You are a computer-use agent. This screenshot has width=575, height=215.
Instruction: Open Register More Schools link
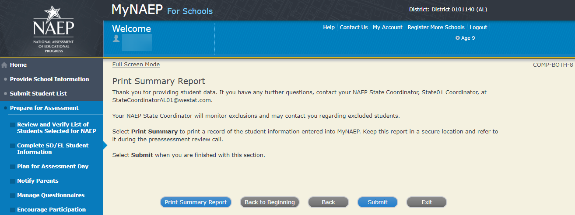[x=436, y=27]
